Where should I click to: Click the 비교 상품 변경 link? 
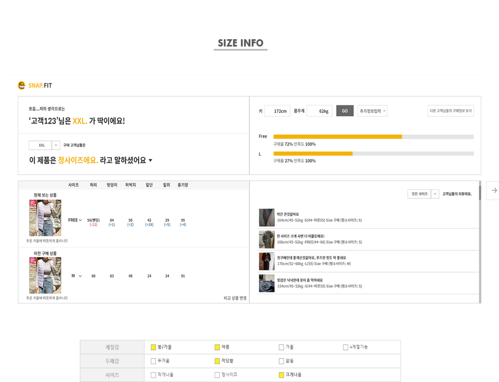tap(235, 298)
